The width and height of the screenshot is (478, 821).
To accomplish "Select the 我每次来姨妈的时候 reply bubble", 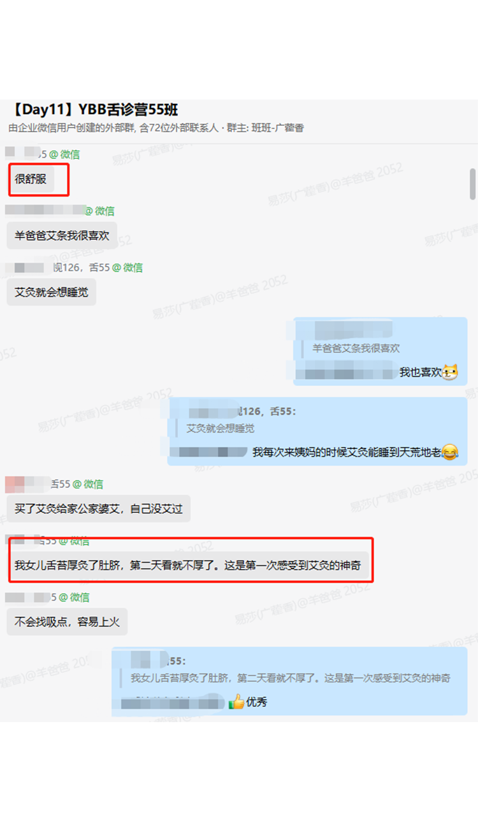I will [x=317, y=431].
